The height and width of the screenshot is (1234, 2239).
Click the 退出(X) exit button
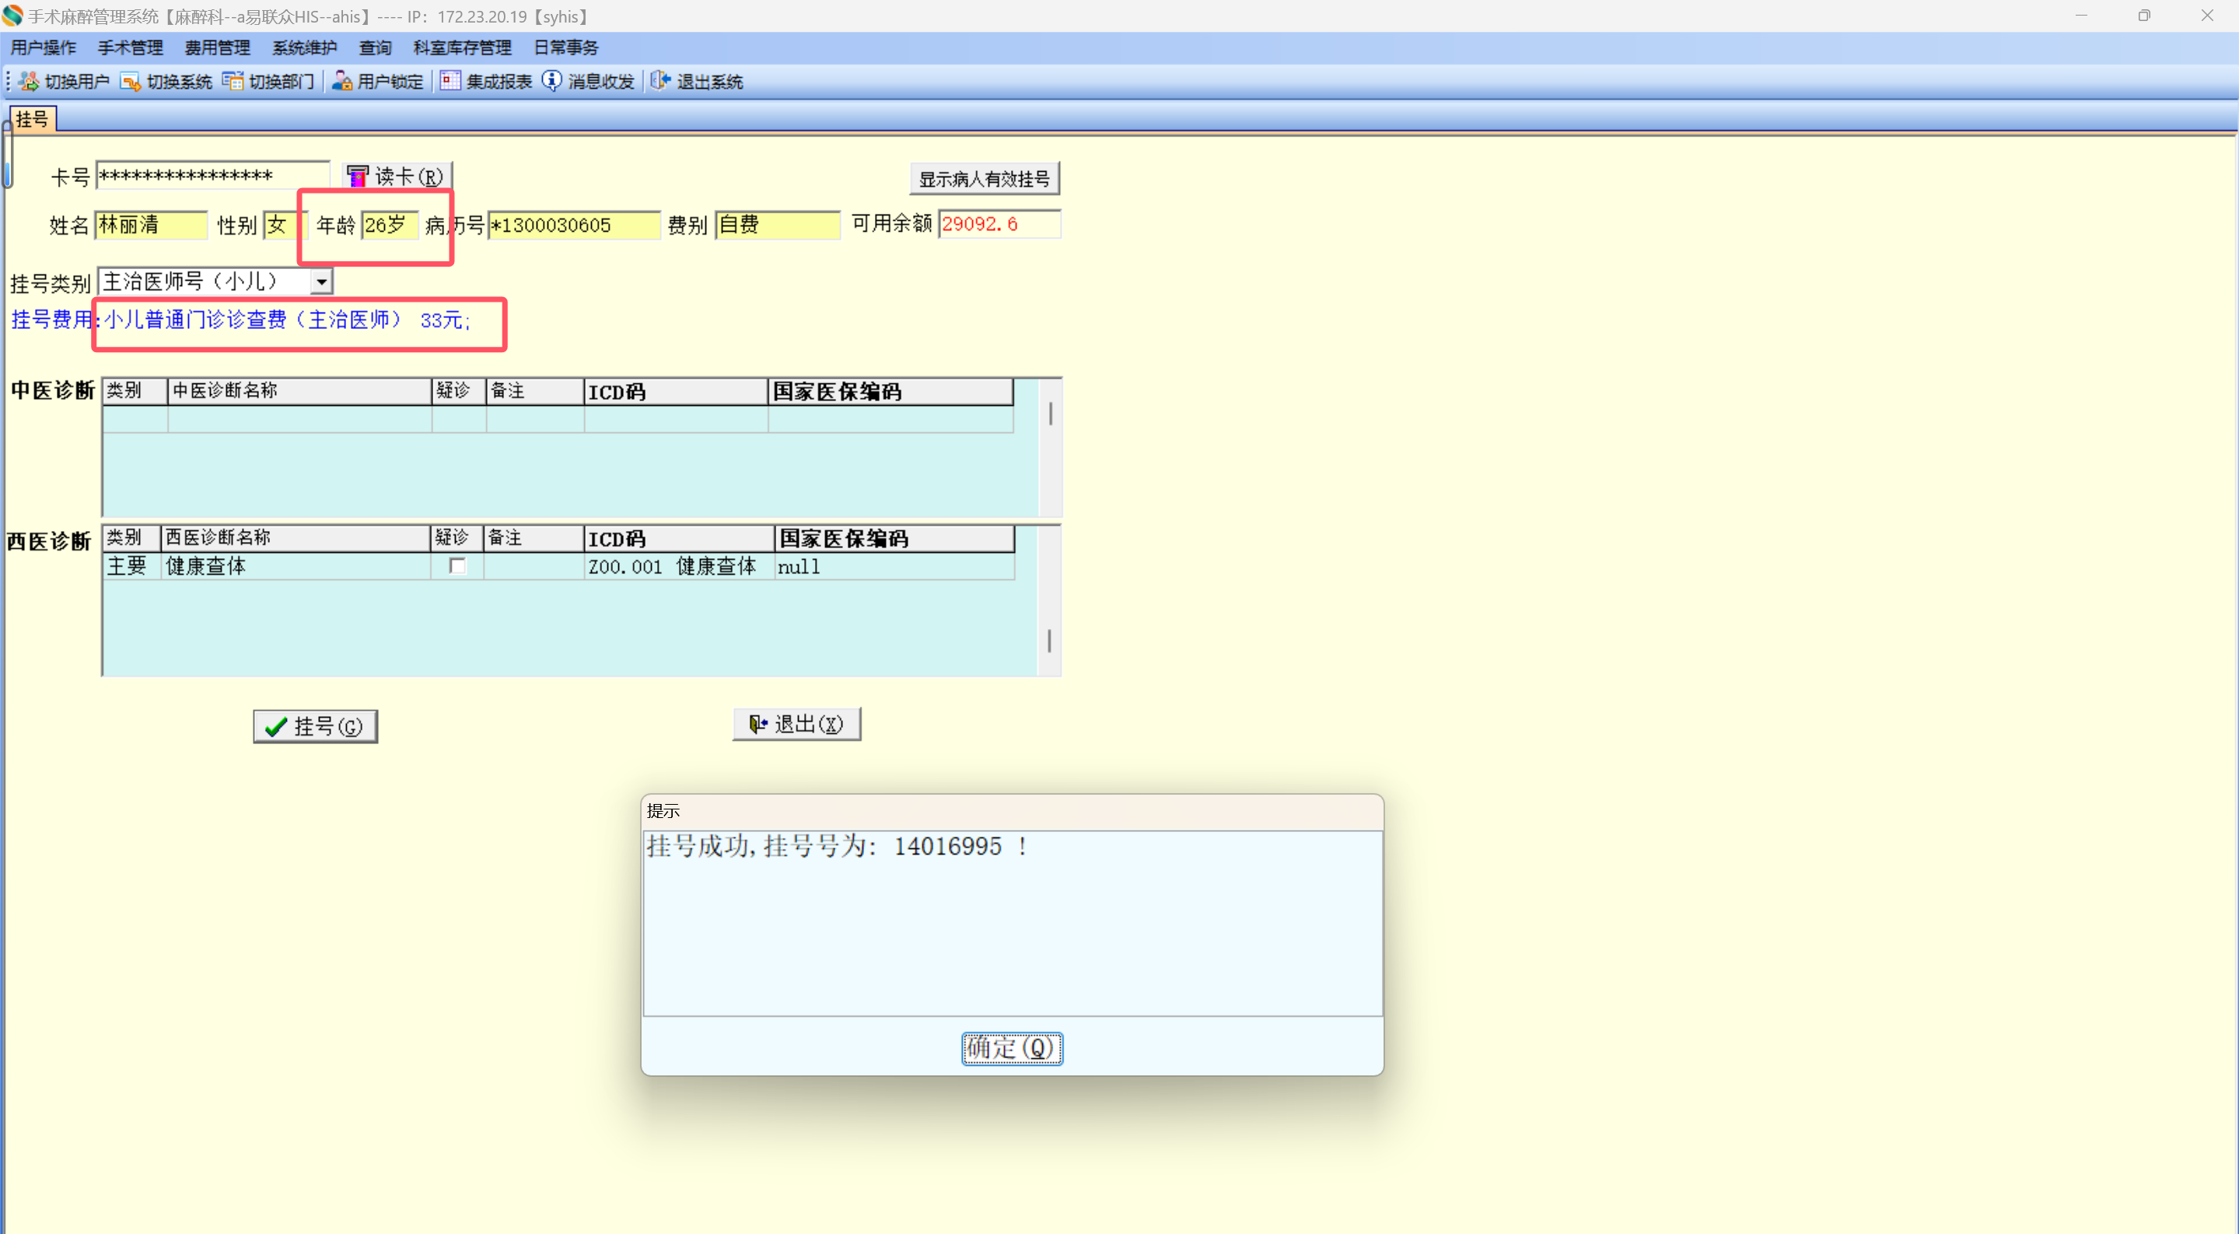tap(796, 724)
